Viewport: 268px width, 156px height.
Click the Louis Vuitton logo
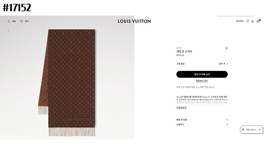[x=134, y=21]
